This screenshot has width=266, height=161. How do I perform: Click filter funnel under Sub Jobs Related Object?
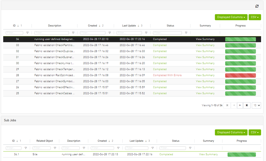pyautogui.click(x=55, y=148)
